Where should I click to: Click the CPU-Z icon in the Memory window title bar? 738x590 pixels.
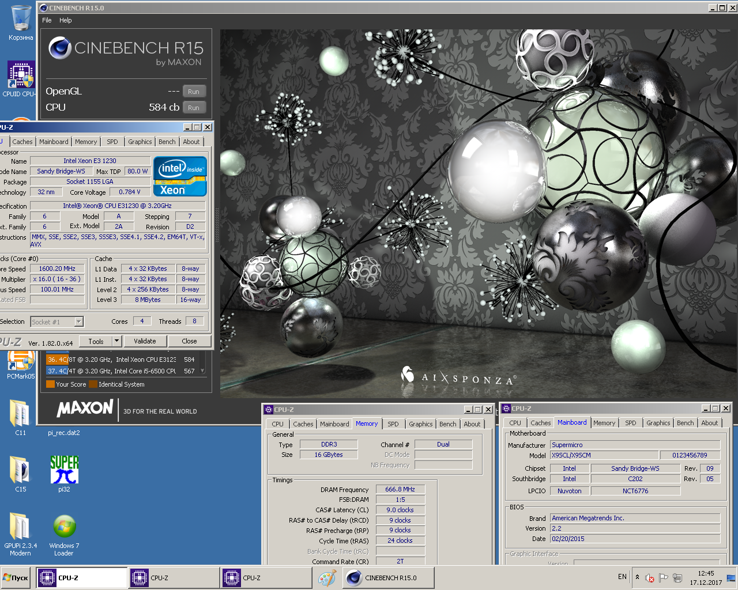pyautogui.click(x=268, y=410)
